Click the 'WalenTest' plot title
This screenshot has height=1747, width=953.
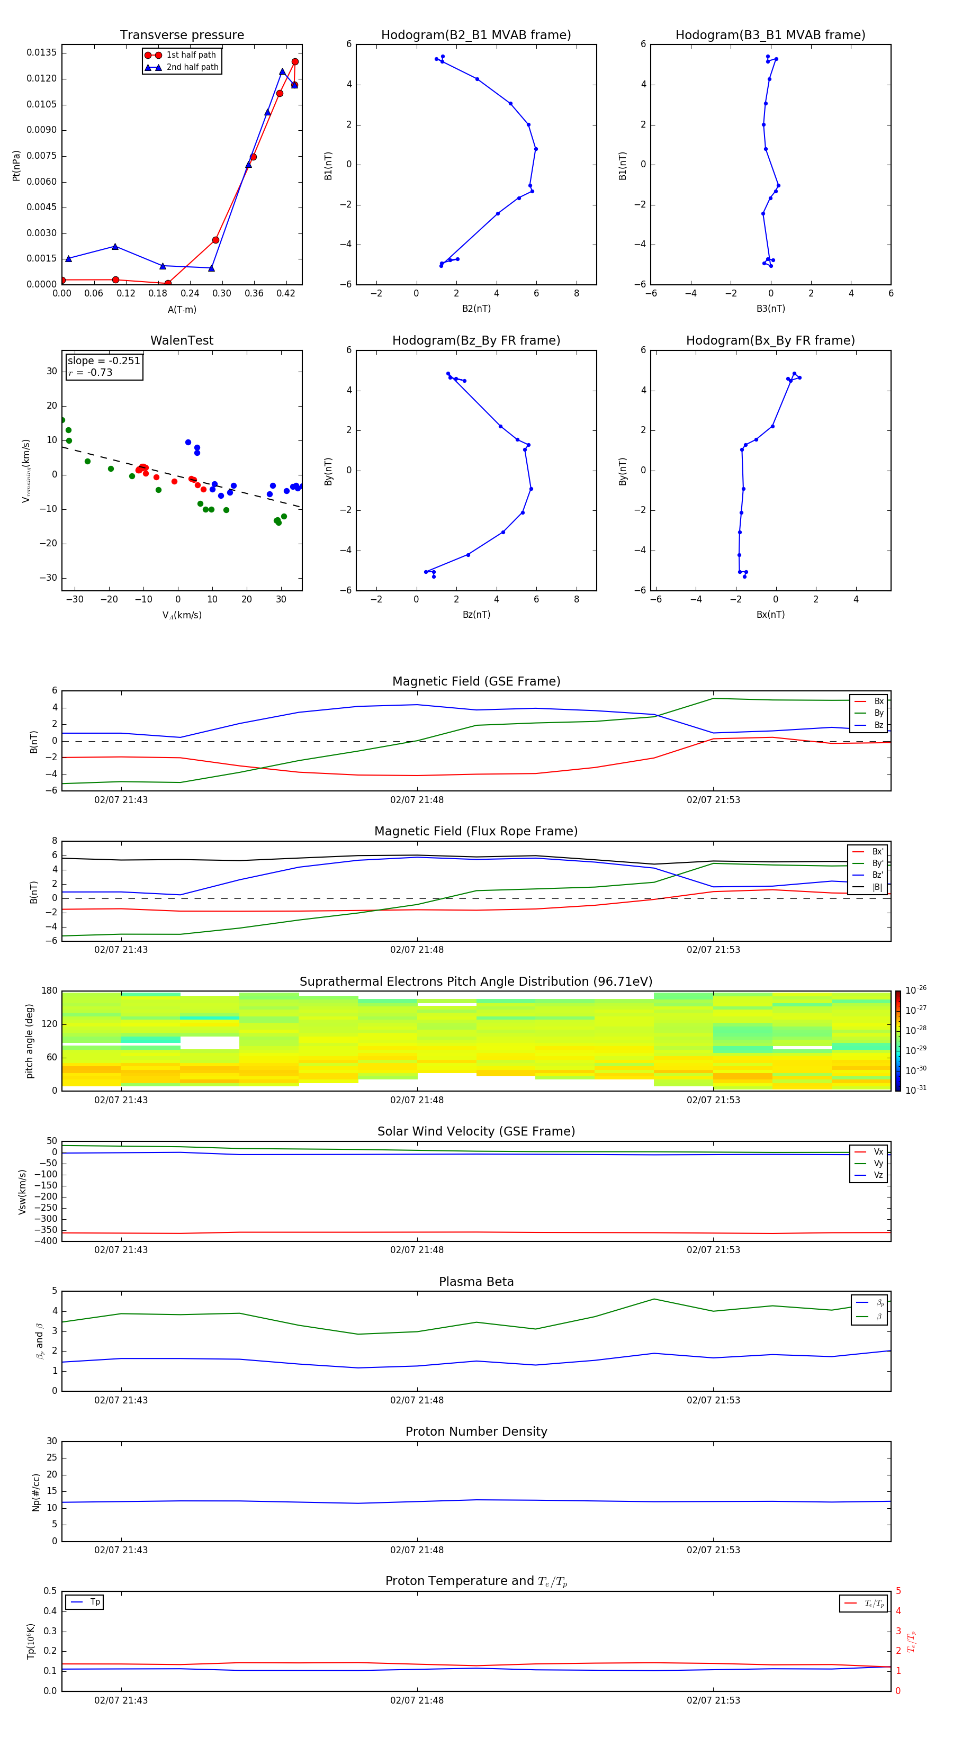(182, 340)
